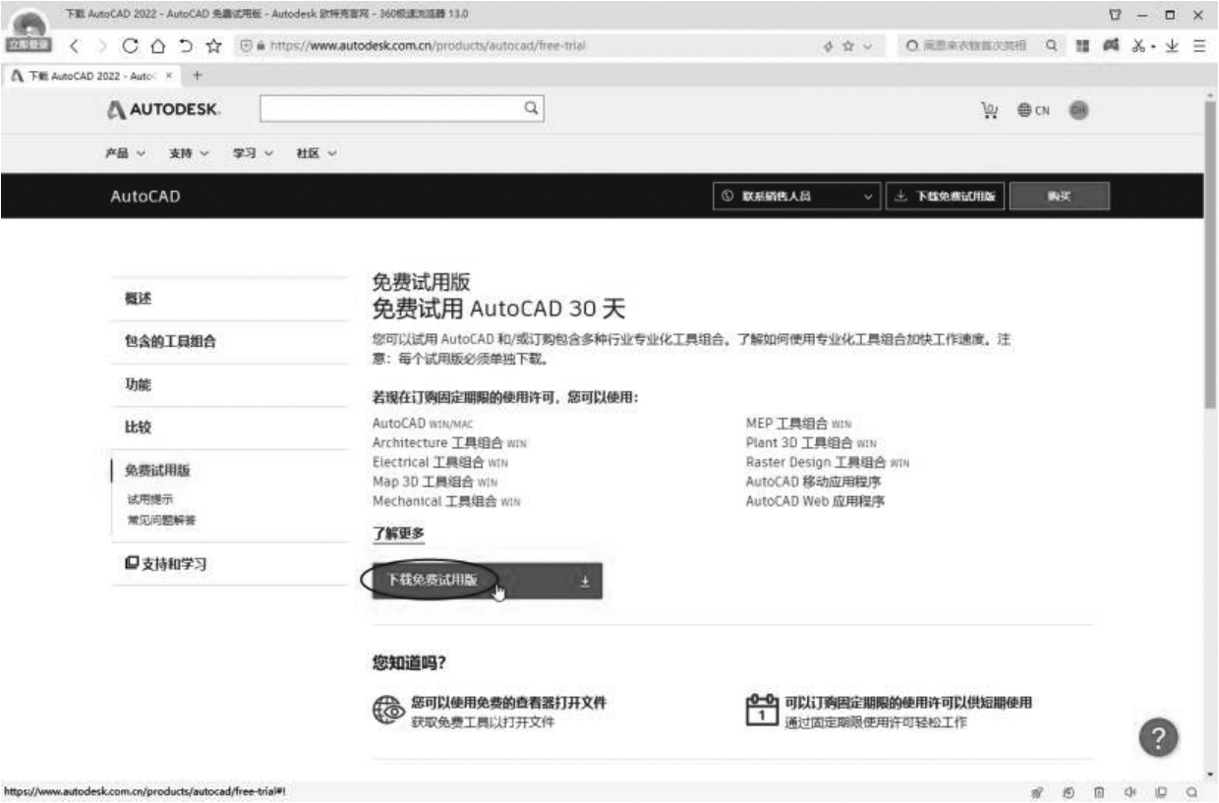Click the page vertical scrollbar
Viewport: 1219px width, 803px height.
coord(1210,295)
